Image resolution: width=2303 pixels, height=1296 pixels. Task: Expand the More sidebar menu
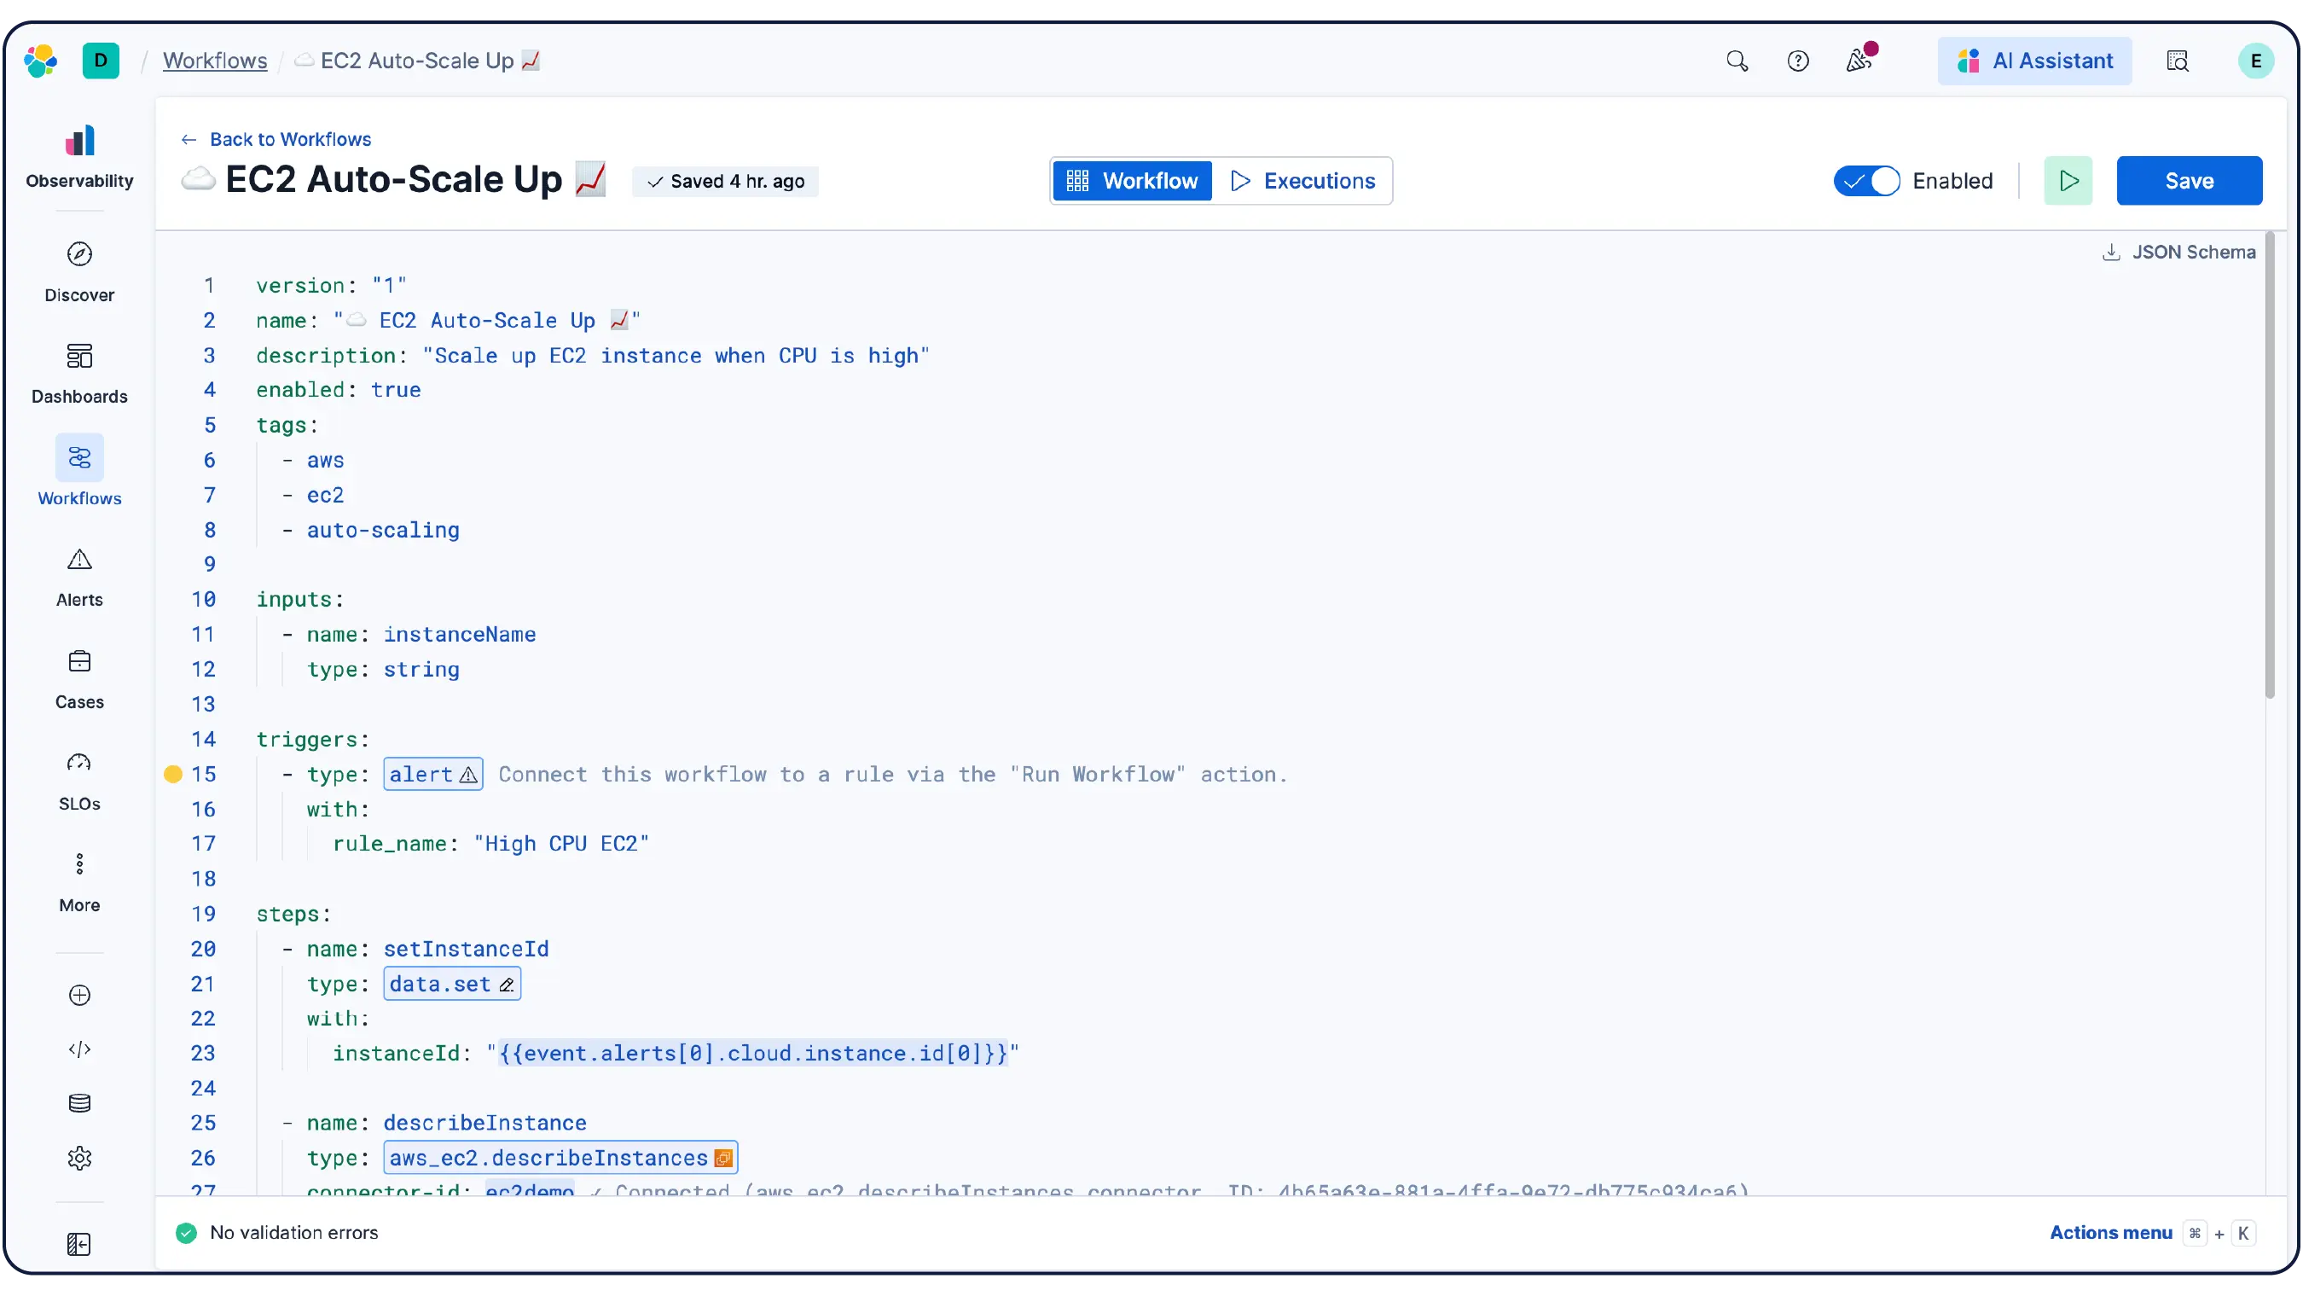[x=79, y=882]
